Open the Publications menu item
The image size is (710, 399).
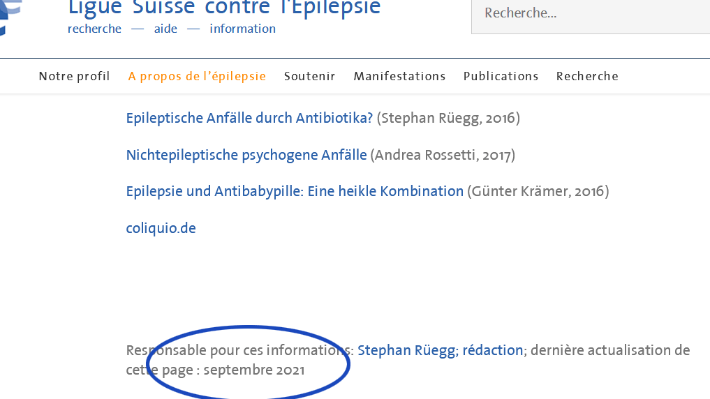click(x=501, y=76)
